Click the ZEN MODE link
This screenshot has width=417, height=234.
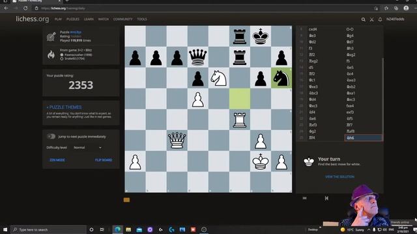[x=57, y=160]
